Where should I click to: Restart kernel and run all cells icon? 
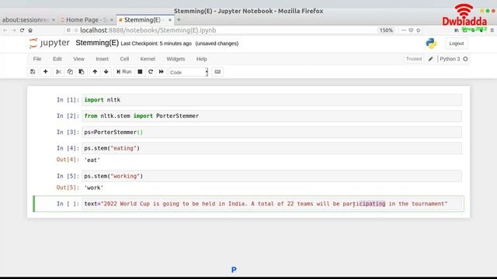tap(162, 72)
